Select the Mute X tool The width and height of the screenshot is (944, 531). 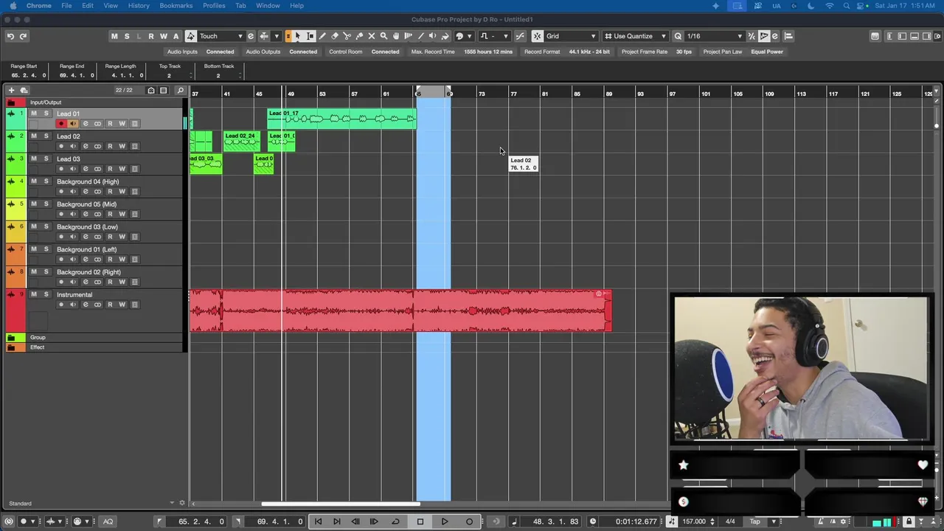371,36
